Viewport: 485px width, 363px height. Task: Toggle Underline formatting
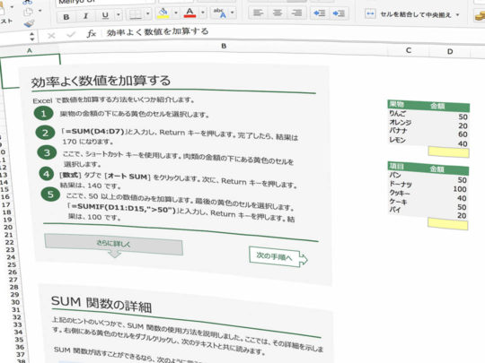105,15
